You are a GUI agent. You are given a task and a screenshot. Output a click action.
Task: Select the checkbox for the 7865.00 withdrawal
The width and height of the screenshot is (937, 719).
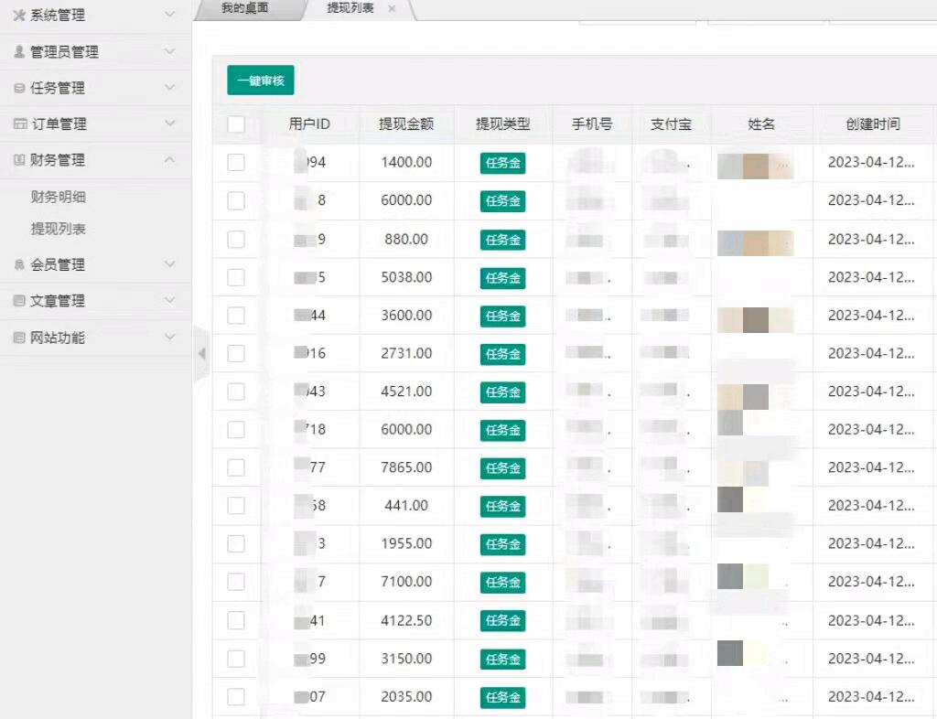(236, 467)
